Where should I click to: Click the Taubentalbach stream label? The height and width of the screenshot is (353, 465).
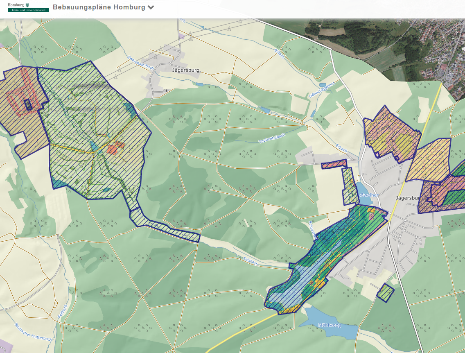click(271, 138)
